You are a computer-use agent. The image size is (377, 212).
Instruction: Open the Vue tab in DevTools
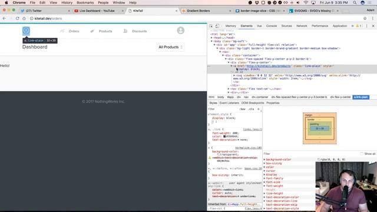point(259,26)
